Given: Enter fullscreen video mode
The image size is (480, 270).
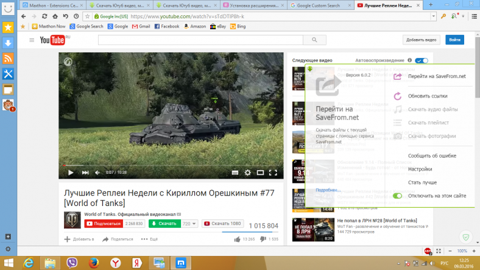Looking at the screenshot, I should tap(273, 172).
